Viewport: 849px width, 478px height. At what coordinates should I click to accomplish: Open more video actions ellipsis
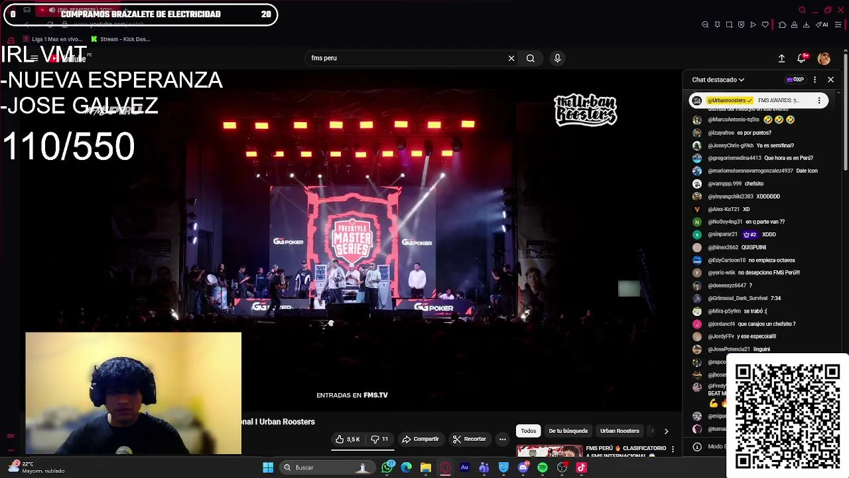(502, 439)
